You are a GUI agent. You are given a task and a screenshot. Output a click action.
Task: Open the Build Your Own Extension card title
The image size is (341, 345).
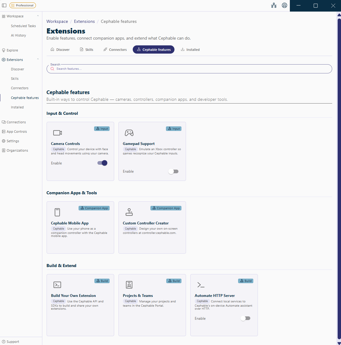tap(73, 296)
